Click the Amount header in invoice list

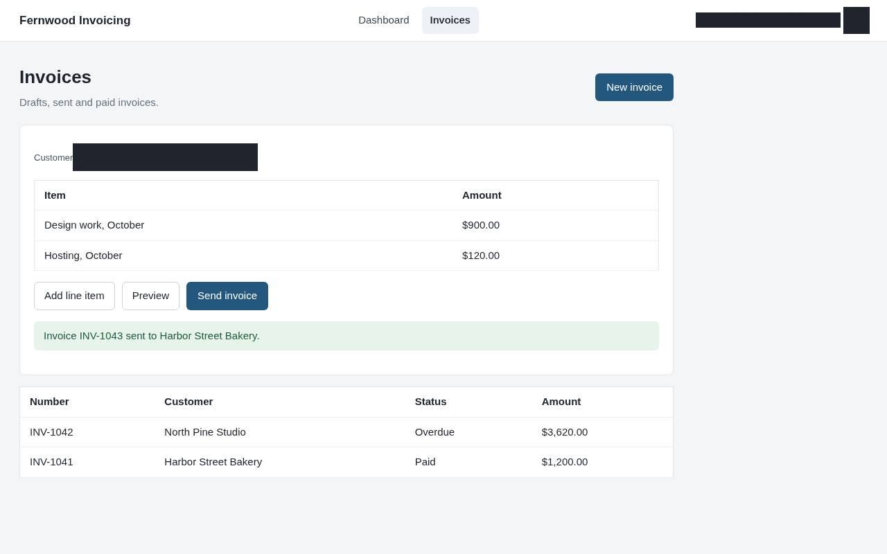pyautogui.click(x=561, y=402)
